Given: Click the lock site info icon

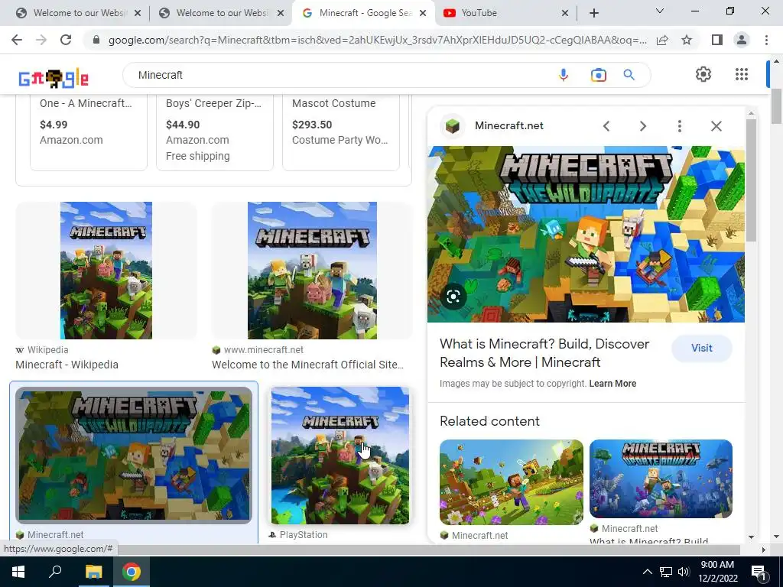Looking at the screenshot, I should (x=96, y=40).
